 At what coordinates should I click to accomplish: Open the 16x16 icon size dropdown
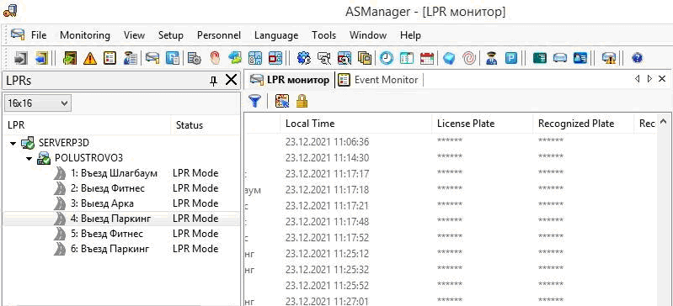[38, 103]
